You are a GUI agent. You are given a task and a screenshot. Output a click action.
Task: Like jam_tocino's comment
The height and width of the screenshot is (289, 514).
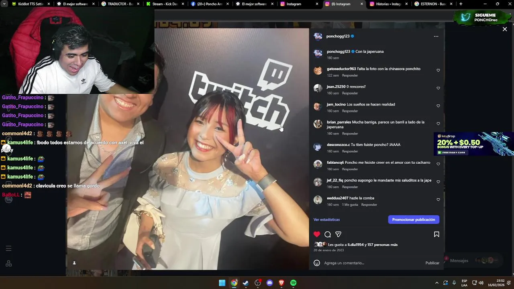coord(438,106)
